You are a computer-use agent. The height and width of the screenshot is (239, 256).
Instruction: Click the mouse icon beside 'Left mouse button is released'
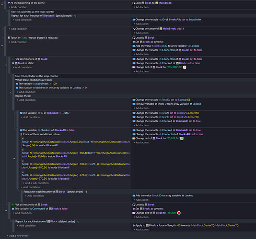[9, 38]
